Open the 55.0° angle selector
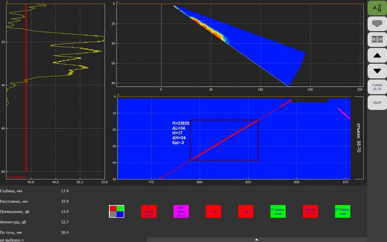Screen dimensions: 387x242 pos(377,103)
